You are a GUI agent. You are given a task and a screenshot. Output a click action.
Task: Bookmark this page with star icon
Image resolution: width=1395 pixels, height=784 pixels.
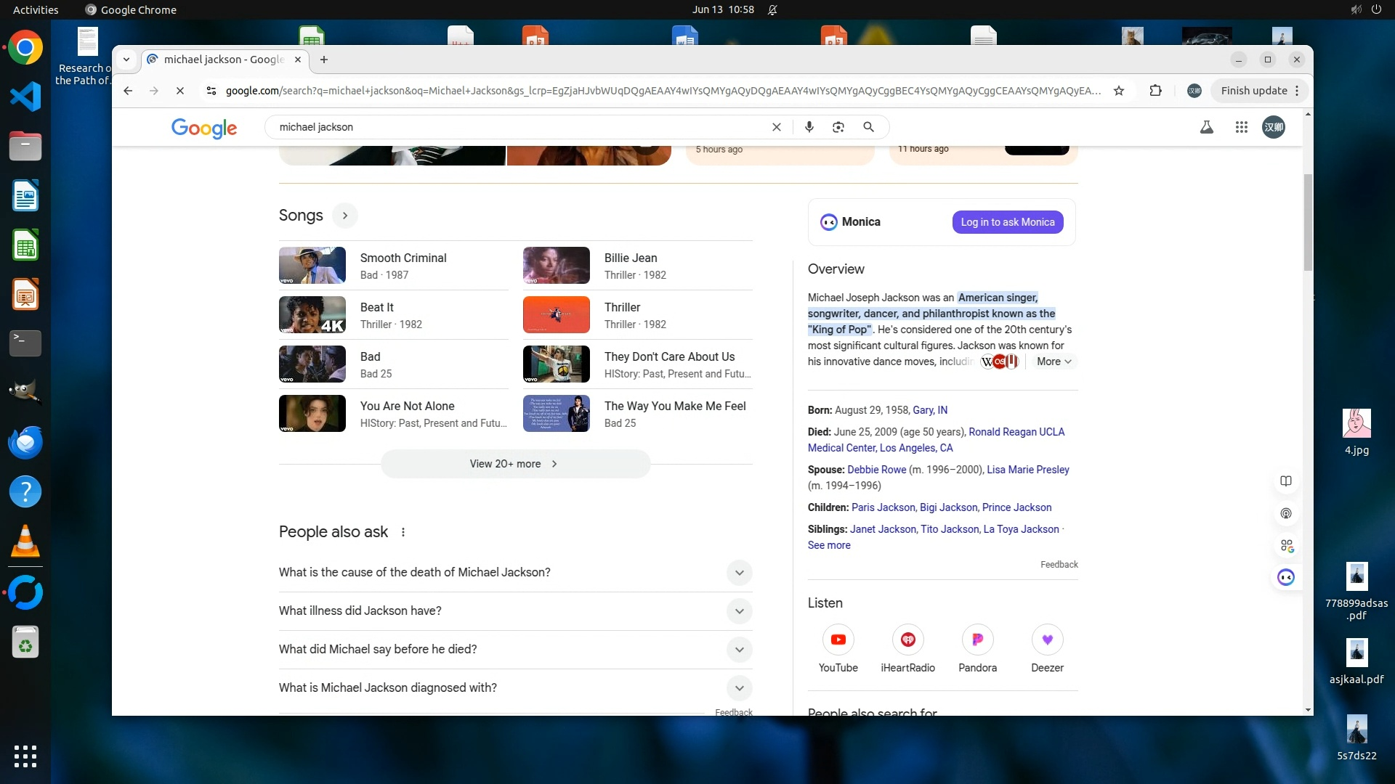(1119, 91)
